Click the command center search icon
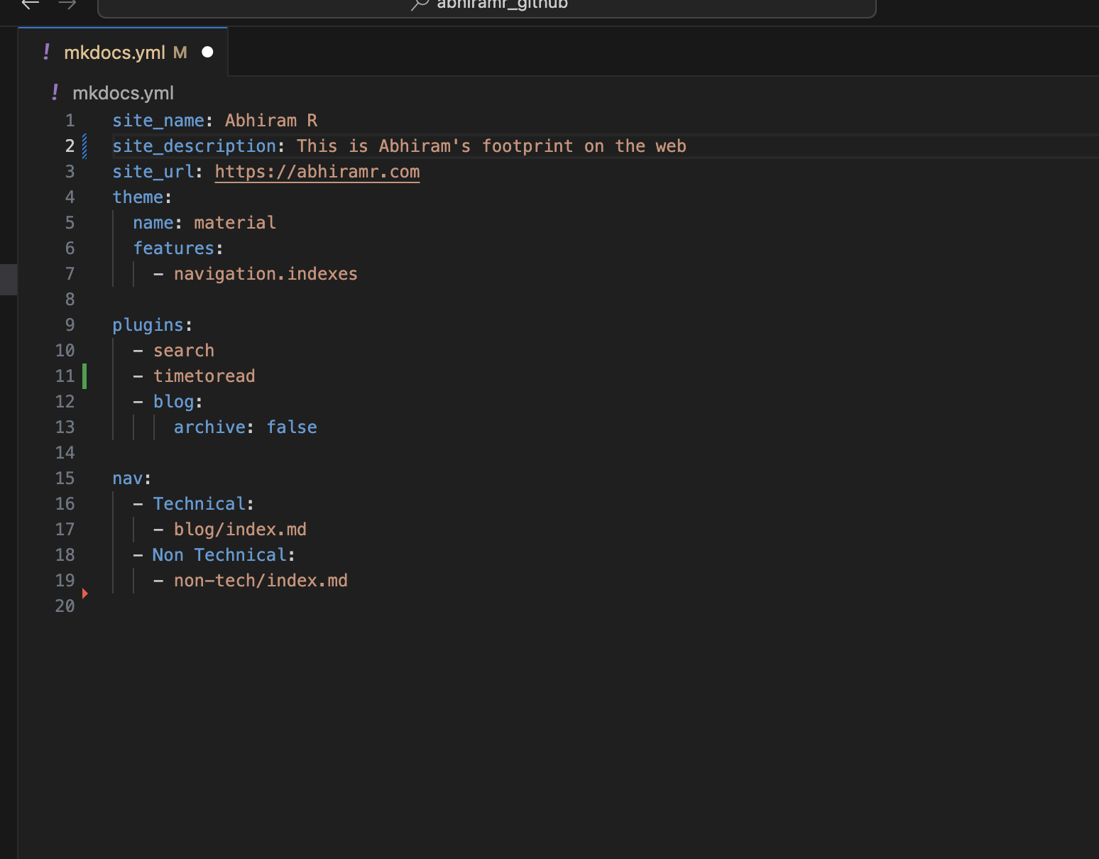Image resolution: width=1099 pixels, height=859 pixels. tap(420, 4)
